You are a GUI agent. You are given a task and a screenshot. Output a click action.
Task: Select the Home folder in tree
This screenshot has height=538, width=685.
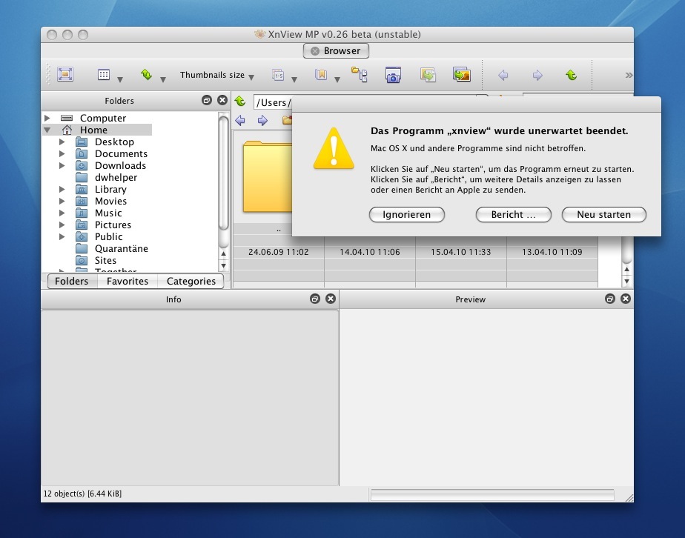tap(93, 130)
